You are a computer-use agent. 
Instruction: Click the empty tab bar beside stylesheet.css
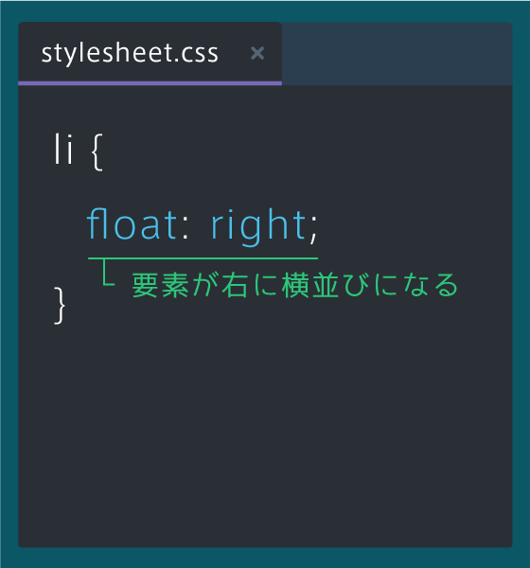tap(397, 54)
